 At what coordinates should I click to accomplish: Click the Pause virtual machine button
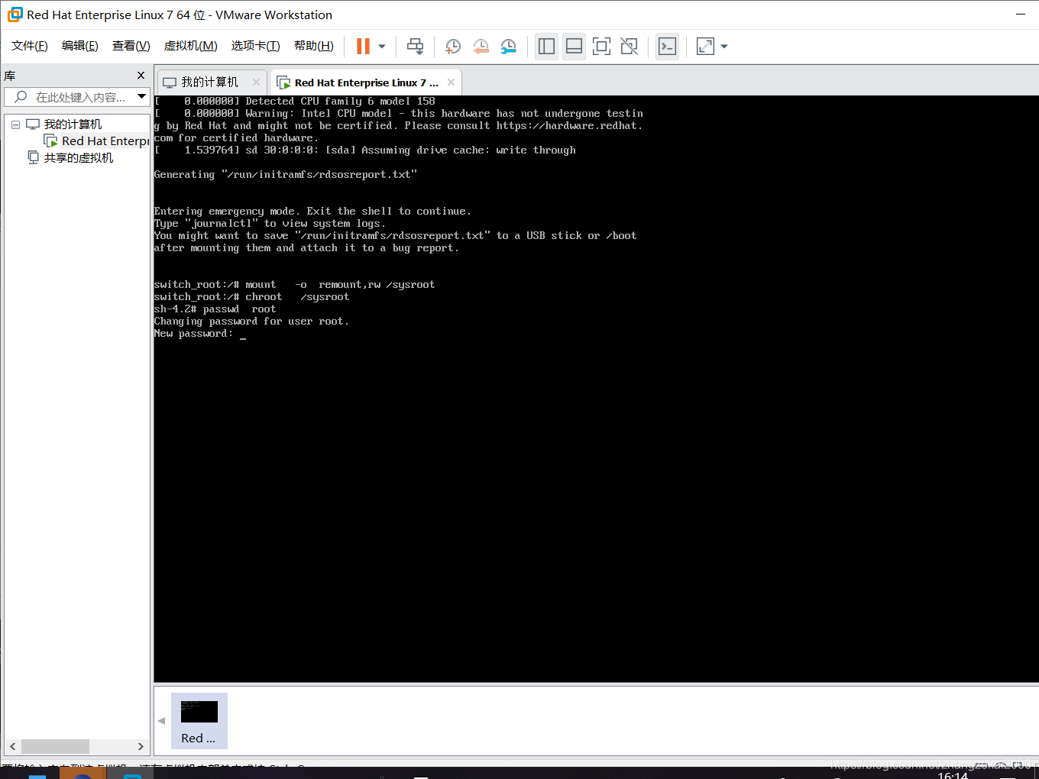363,47
